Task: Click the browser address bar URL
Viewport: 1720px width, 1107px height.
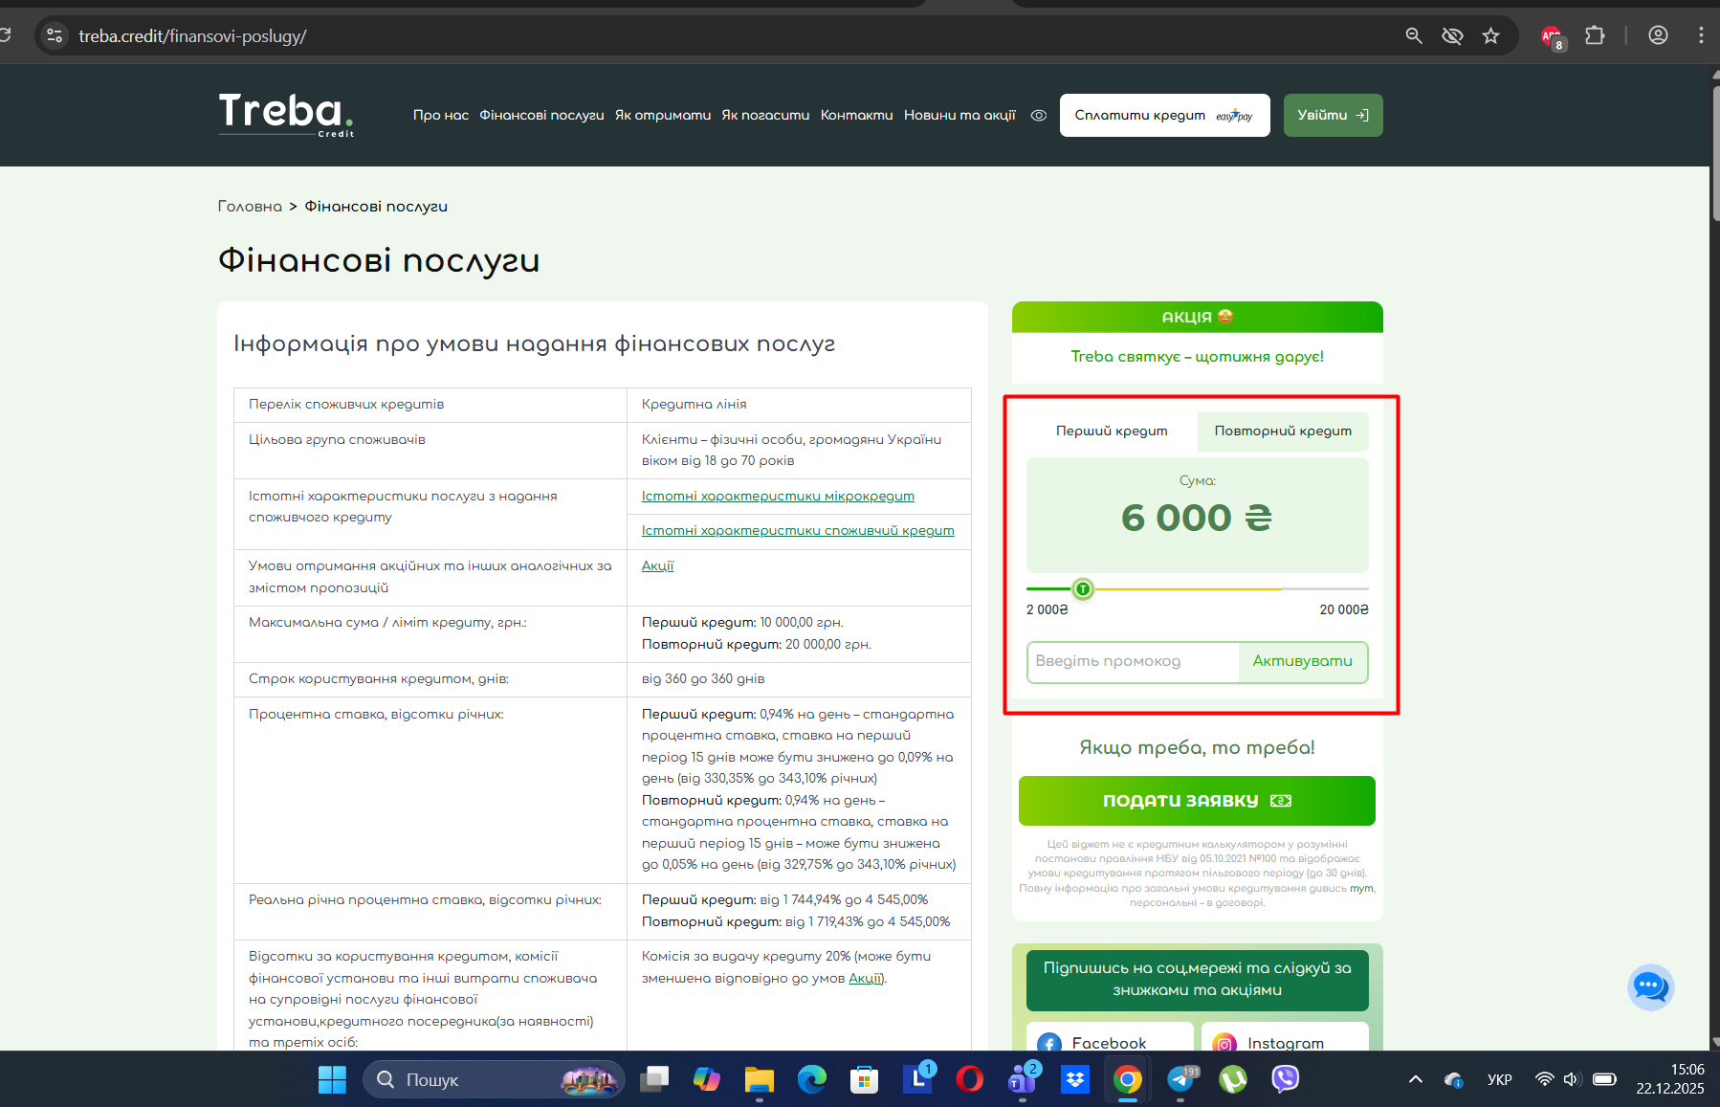Action: (192, 36)
